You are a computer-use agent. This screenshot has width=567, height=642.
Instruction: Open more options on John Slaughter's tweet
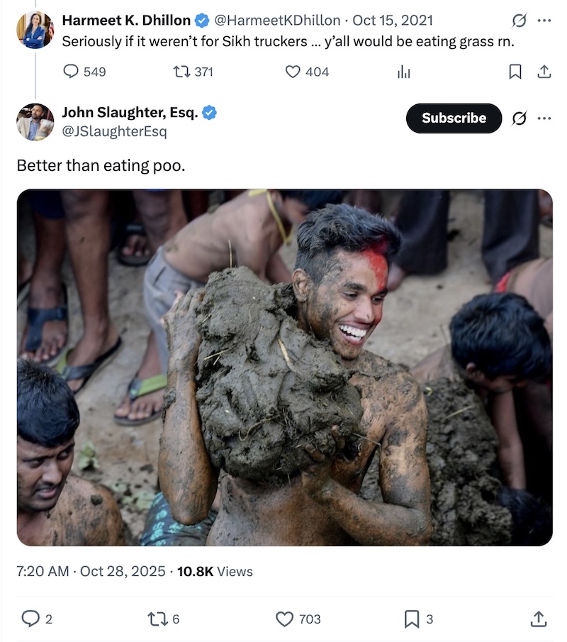544,118
